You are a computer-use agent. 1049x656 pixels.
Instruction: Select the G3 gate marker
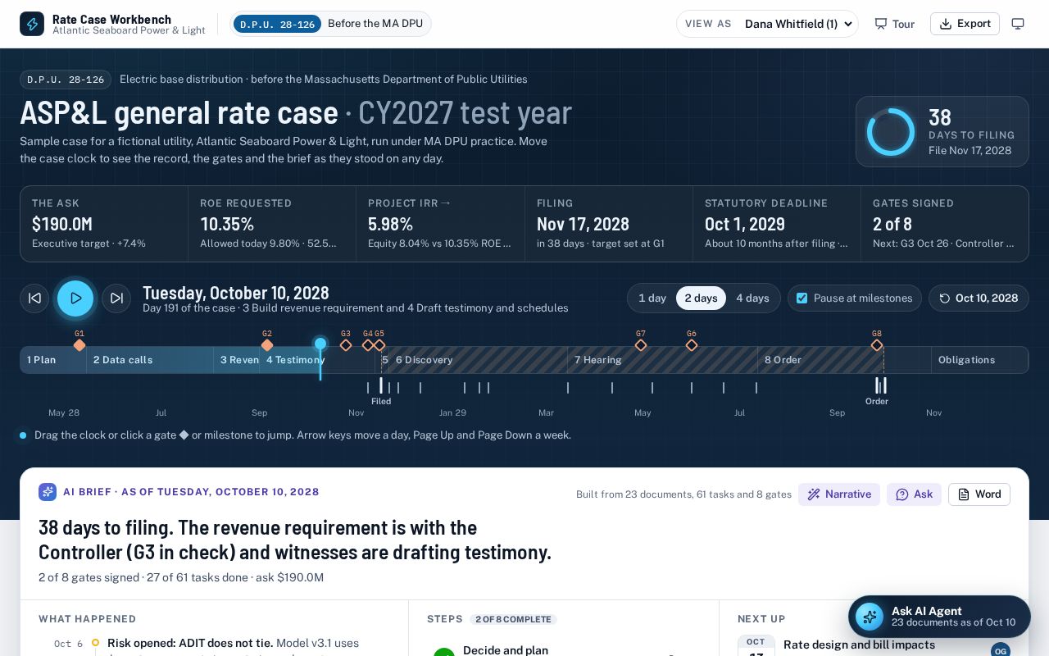(346, 345)
